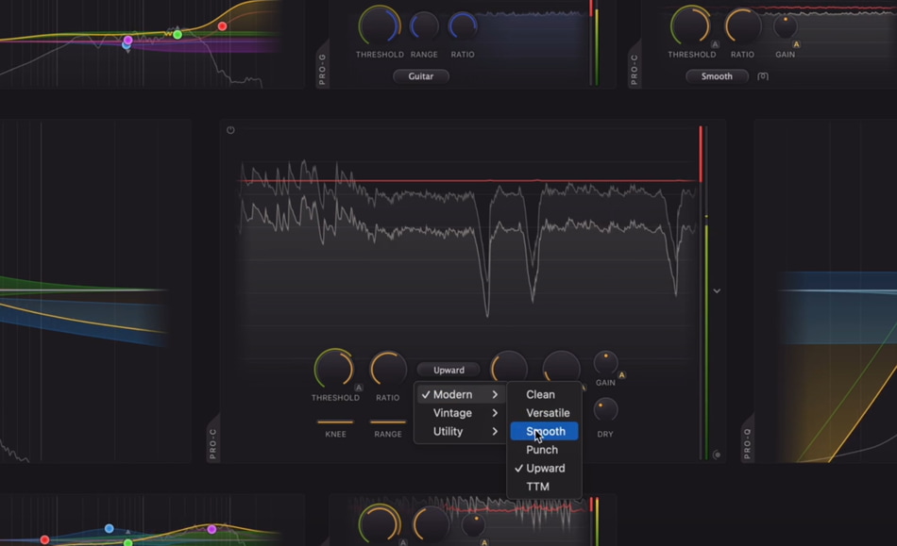Click the small round icon below center level meter

click(717, 455)
